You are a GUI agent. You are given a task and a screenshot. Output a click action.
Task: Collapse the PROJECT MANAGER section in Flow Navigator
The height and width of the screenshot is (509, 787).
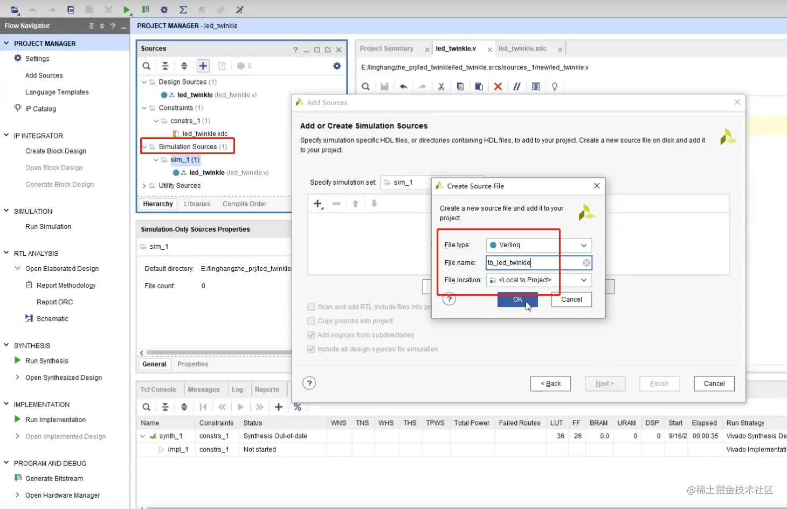6,43
